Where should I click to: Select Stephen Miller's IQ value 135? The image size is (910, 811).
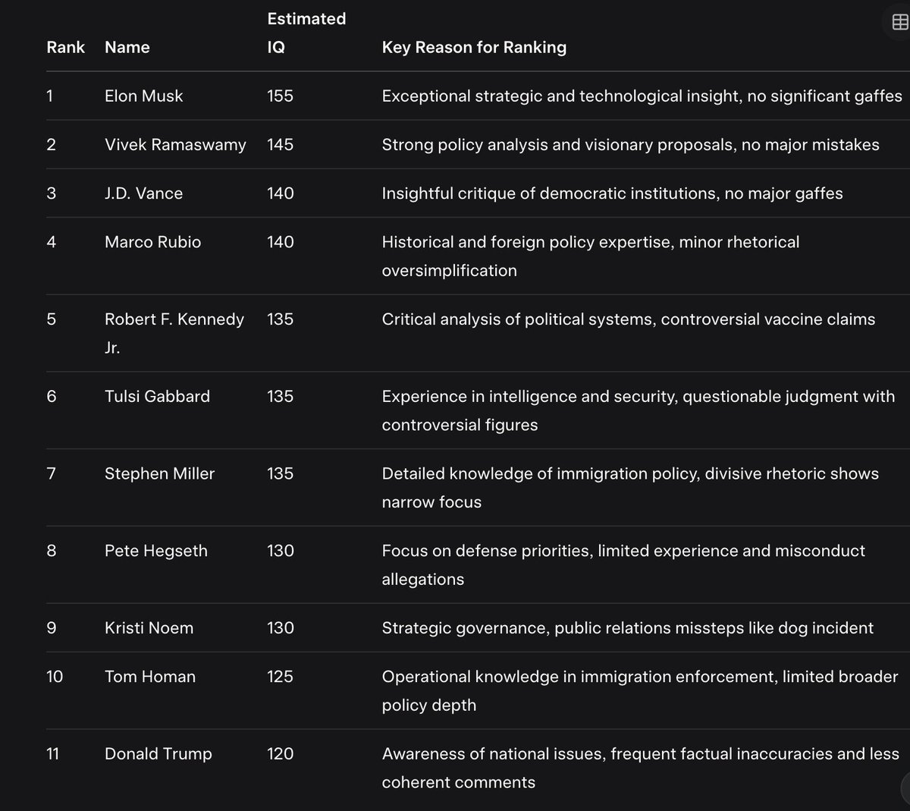coord(280,473)
